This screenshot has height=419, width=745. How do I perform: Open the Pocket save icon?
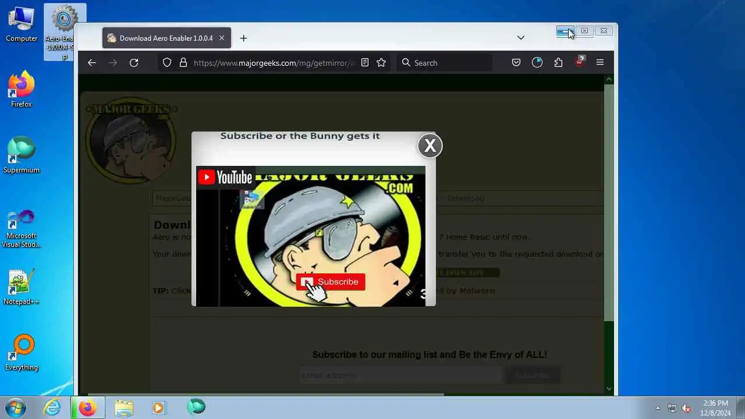pyautogui.click(x=516, y=63)
